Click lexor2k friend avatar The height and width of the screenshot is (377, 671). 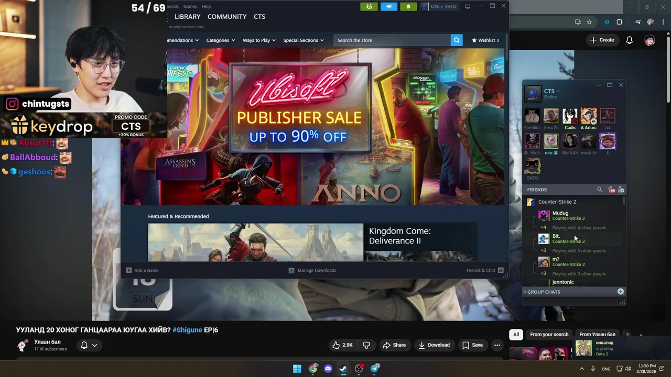coord(551,116)
